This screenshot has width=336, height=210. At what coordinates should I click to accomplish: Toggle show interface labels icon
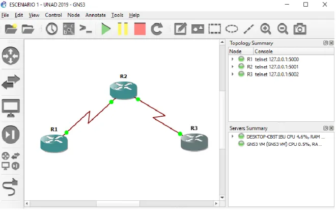click(x=69, y=29)
